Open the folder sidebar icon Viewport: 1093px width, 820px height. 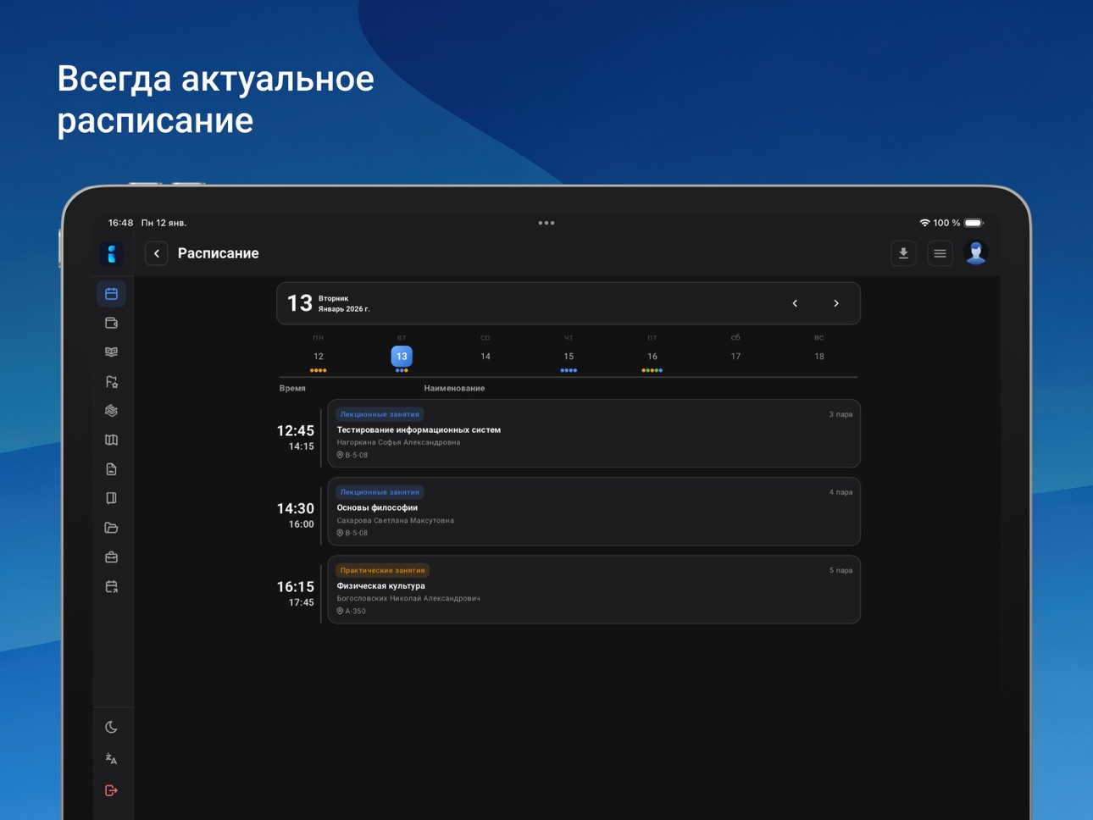111,528
